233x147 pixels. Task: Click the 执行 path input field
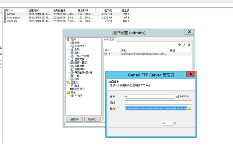(156, 109)
